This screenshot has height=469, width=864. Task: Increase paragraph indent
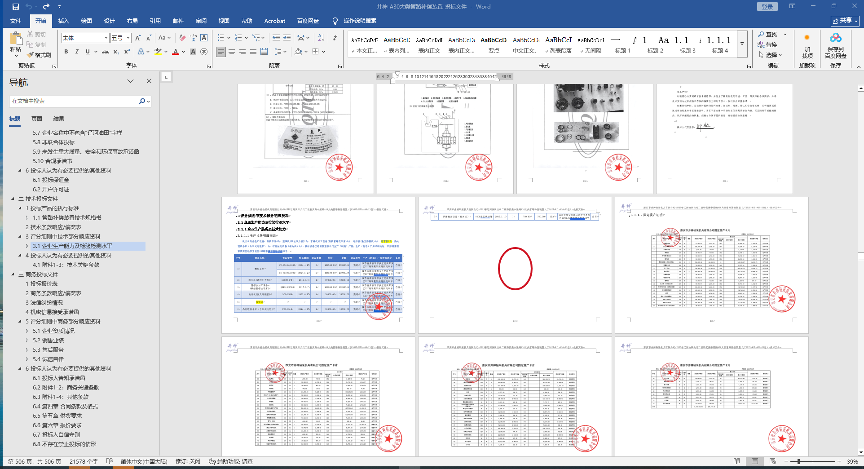pyautogui.click(x=287, y=38)
